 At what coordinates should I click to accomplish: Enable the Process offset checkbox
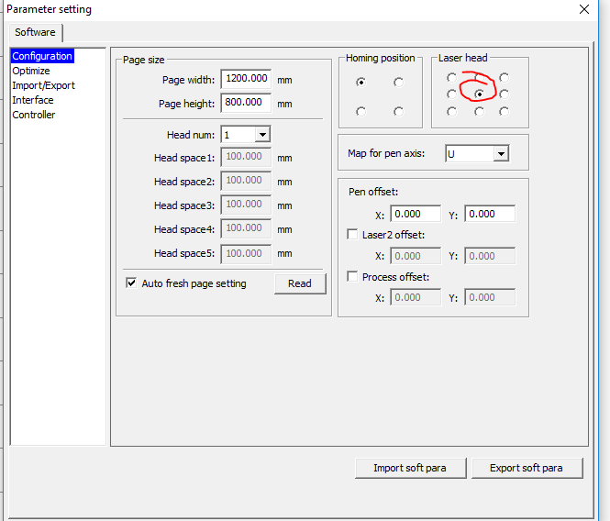[x=353, y=277]
